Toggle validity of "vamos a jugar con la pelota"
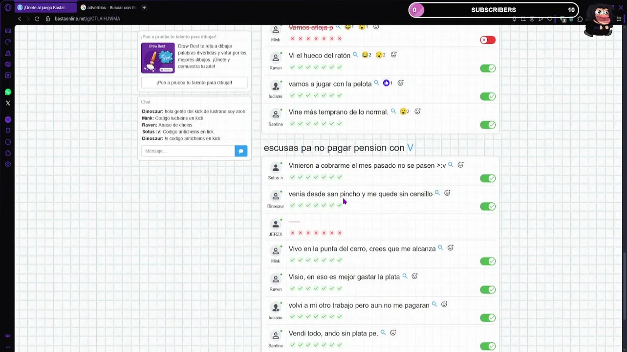627x352 pixels. coord(488,96)
